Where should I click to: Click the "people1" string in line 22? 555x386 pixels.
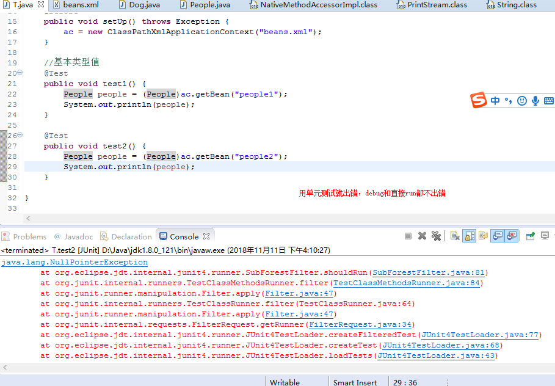click(256, 94)
